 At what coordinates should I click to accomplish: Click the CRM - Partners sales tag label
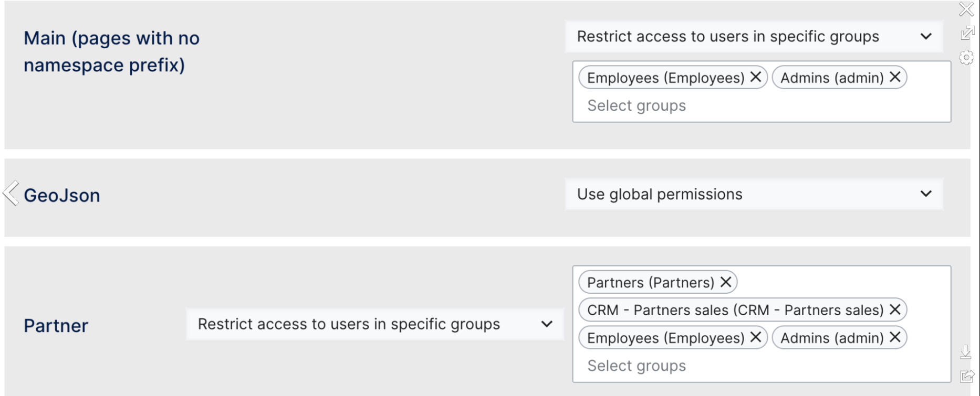coord(735,310)
